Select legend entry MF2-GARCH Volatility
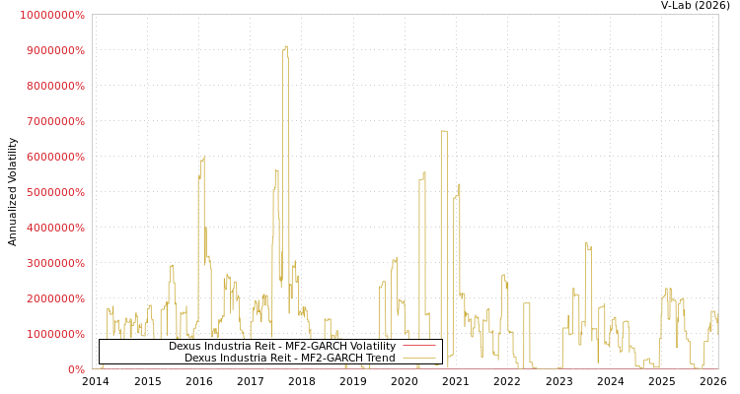This screenshot has width=740, height=394. (282, 346)
